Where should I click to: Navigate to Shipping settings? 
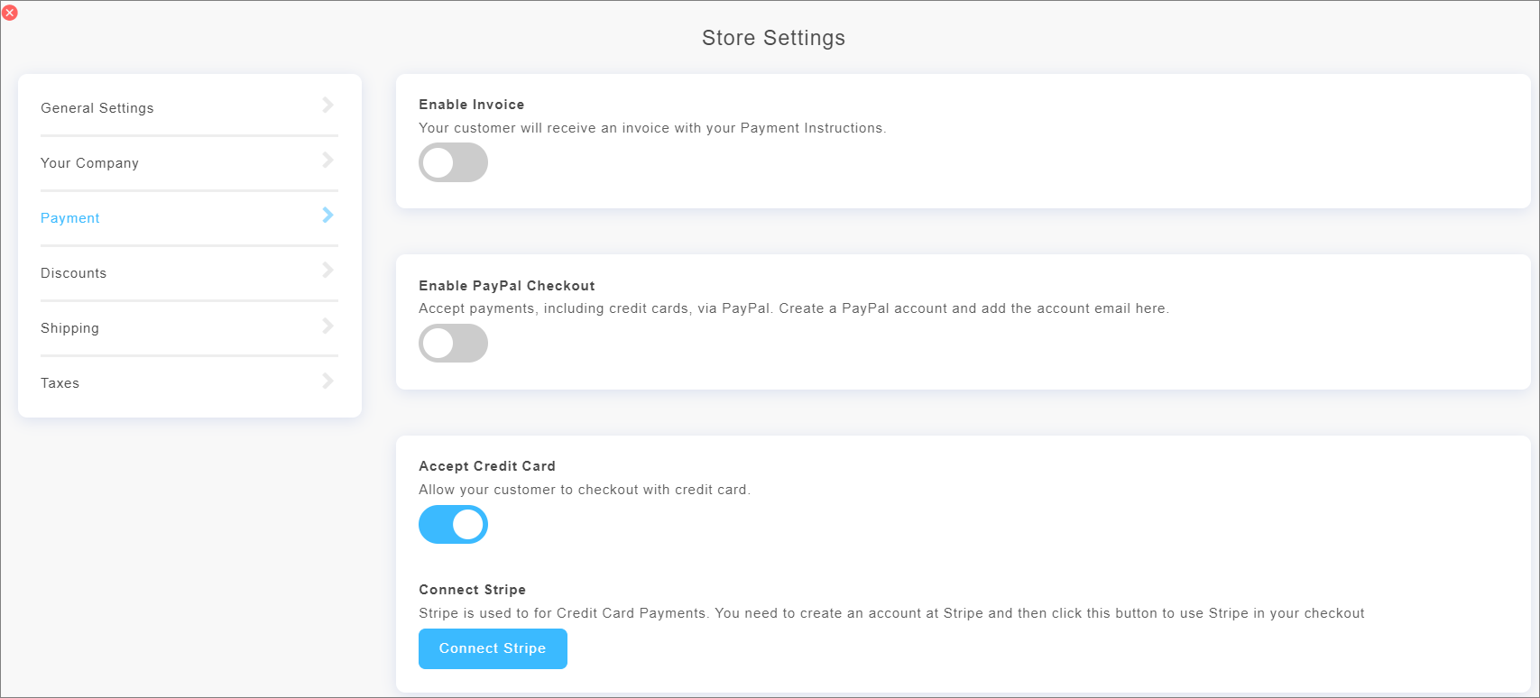70,328
